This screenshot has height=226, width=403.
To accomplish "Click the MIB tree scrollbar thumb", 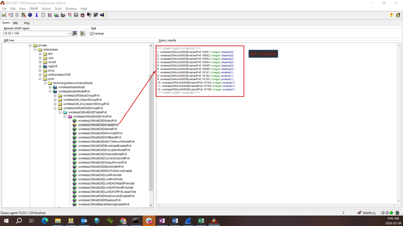I will pyautogui.click(x=151, y=132).
